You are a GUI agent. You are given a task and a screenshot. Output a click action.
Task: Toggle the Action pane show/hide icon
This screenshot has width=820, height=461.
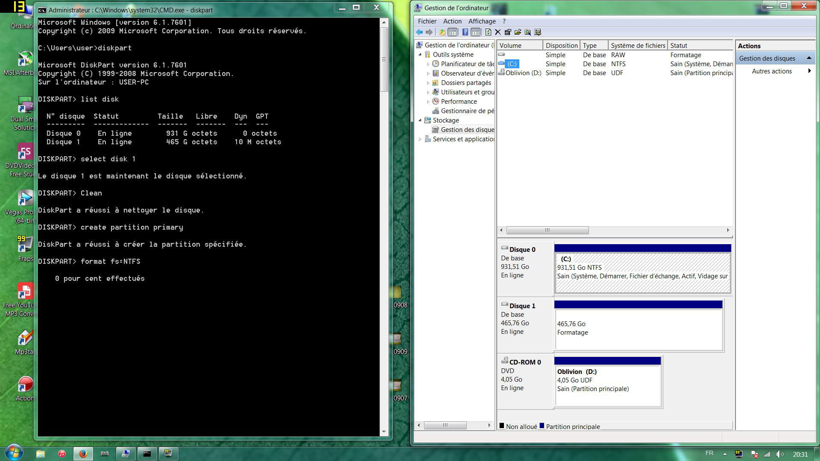click(x=476, y=32)
